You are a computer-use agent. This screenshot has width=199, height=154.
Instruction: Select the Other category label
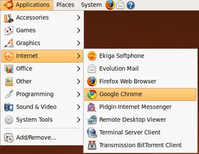(x=24, y=81)
